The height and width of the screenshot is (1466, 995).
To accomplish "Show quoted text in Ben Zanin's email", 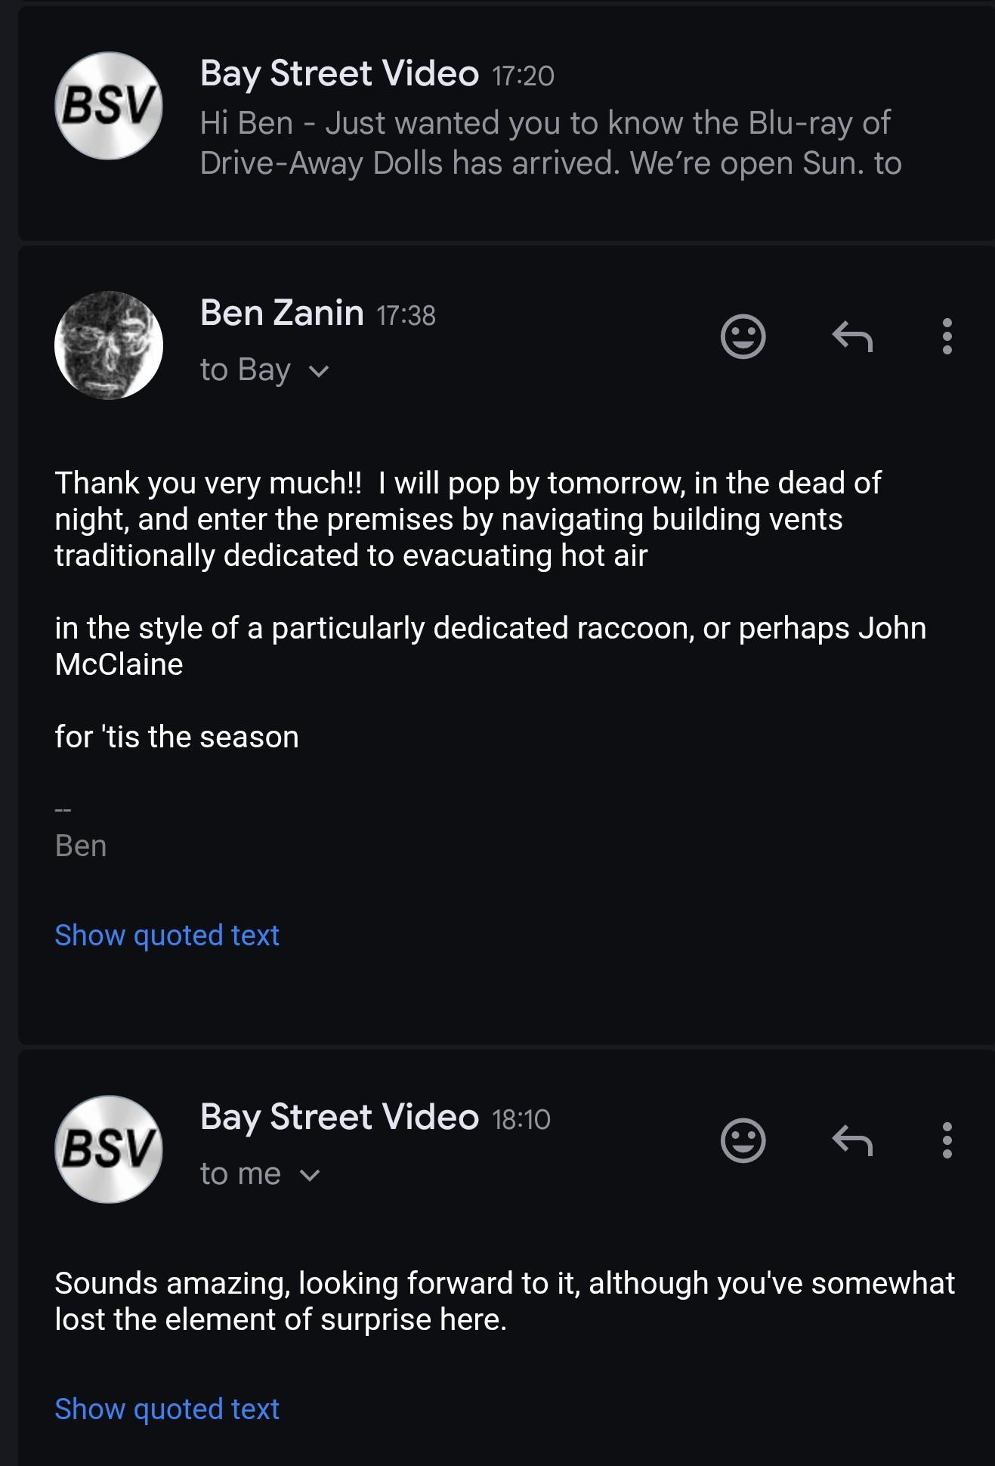I will (167, 936).
